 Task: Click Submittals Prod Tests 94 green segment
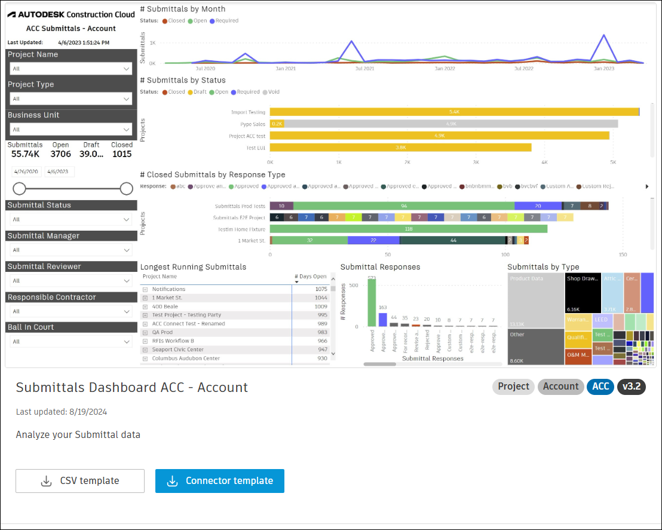pos(404,206)
